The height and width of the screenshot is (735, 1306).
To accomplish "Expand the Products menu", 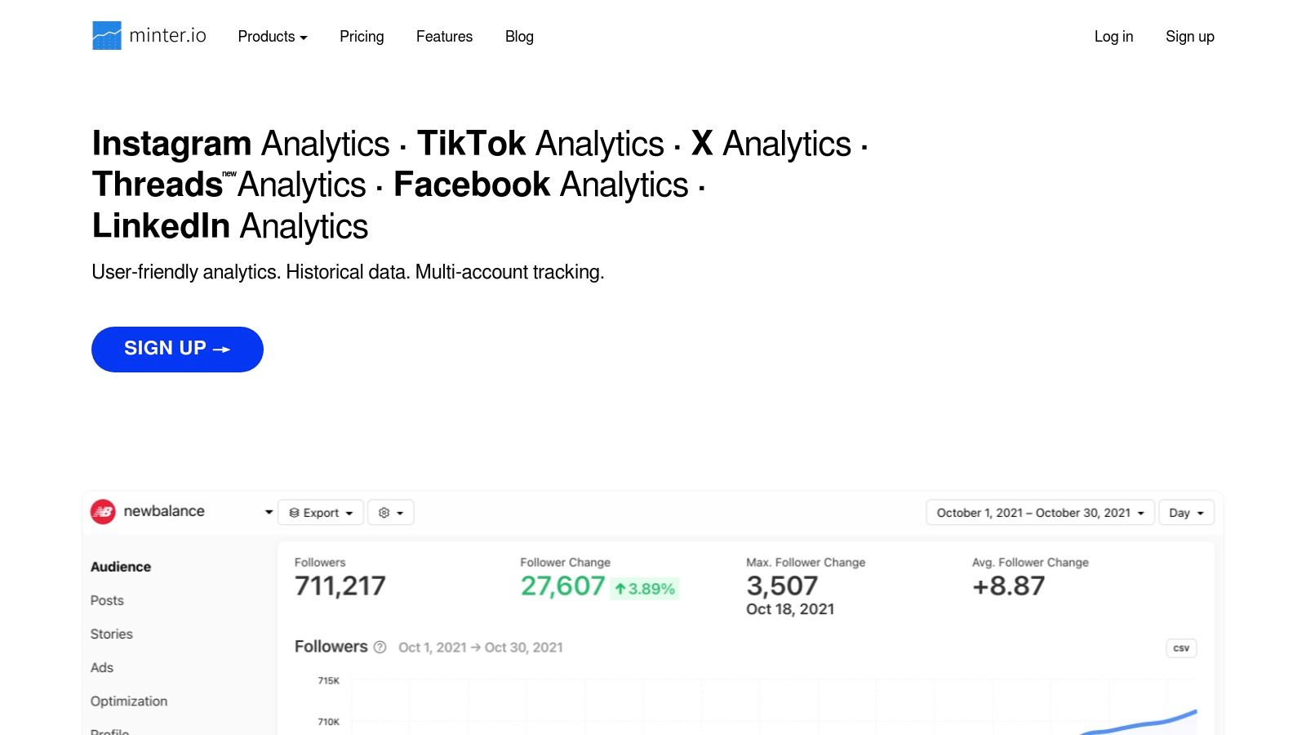I will tap(272, 37).
